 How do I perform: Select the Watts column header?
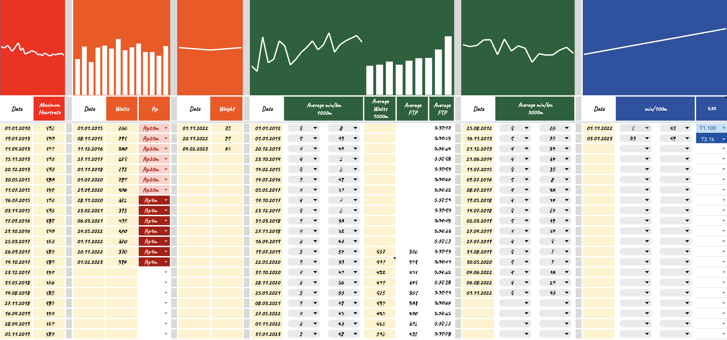coord(122,109)
